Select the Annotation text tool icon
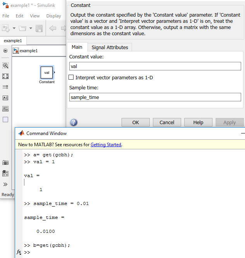245x258 pixels. [5, 98]
